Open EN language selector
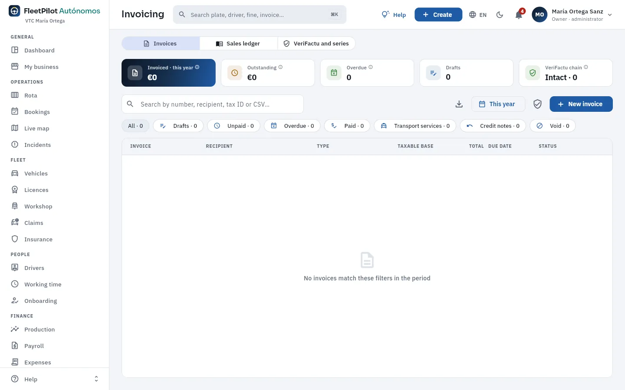Viewport: 625px width, 390px height. coord(478,15)
